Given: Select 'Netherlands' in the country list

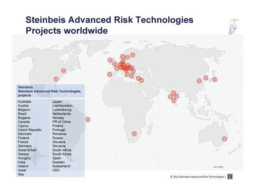Looking at the screenshot, I should (x=62, y=114).
